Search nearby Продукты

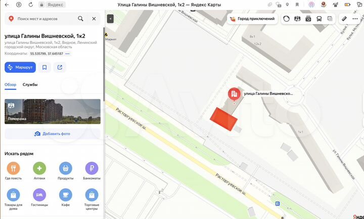[x=65, y=171]
